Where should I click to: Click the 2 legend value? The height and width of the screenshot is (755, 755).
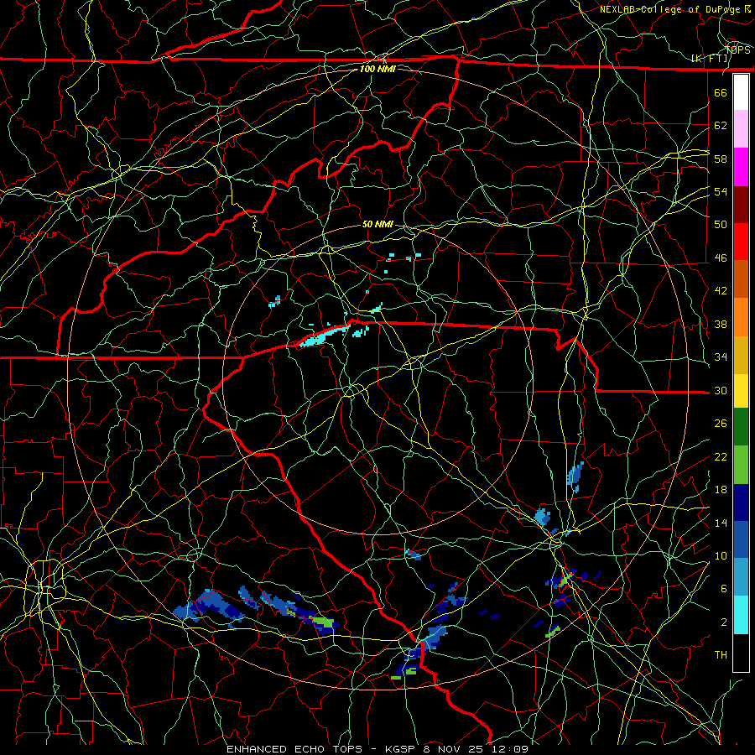[724, 622]
